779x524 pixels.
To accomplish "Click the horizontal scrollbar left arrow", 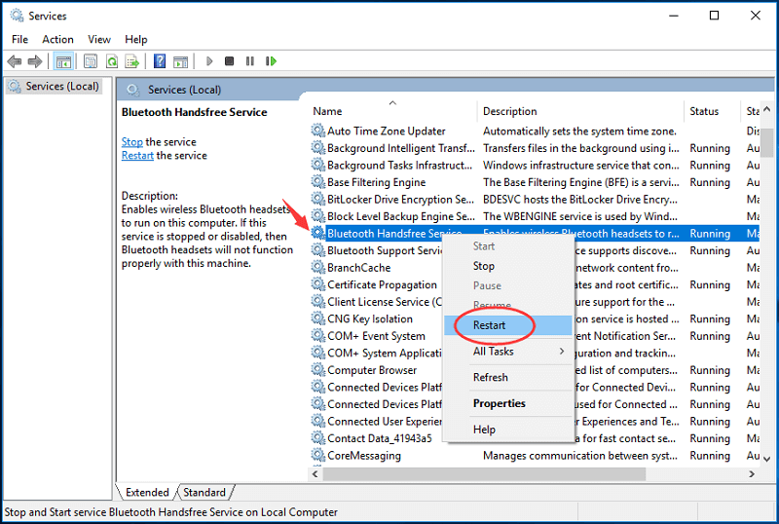I will pos(315,474).
